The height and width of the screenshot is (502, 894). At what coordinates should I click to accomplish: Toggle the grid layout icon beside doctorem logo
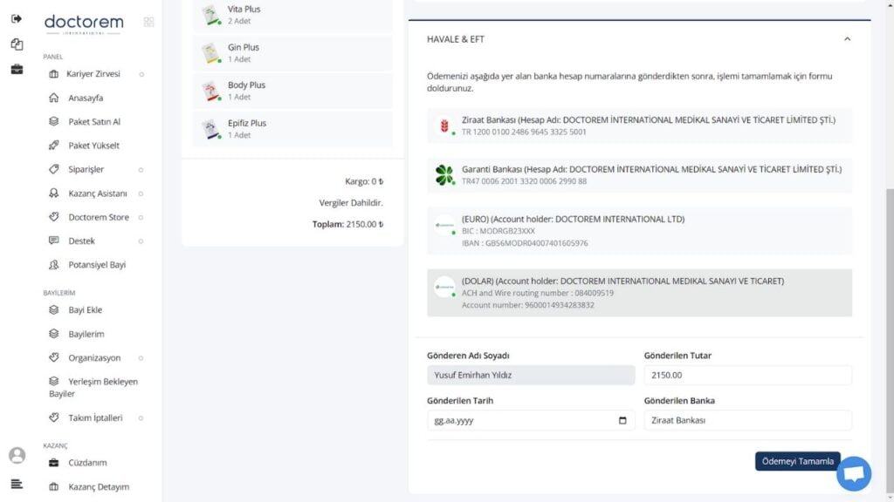pos(148,22)
